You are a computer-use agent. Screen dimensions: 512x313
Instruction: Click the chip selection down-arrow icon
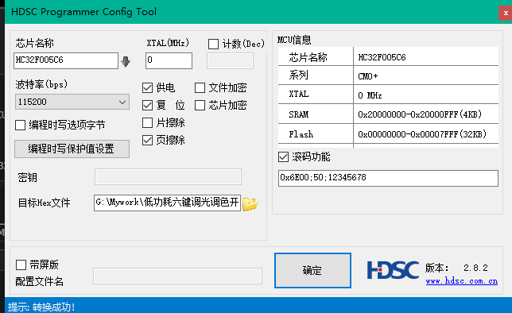coord(126,61)
